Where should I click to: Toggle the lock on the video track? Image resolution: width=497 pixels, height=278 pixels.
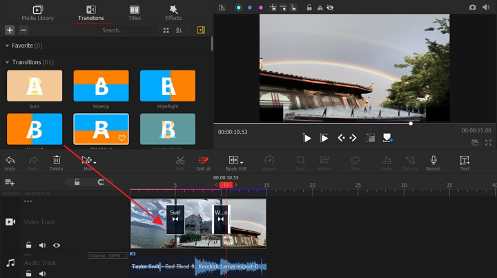[x=29, y=245]
